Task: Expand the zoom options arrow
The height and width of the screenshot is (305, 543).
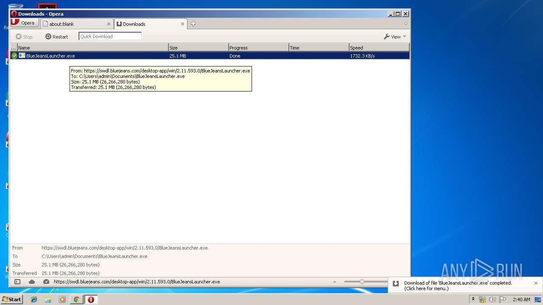Action: pos(335,282)
